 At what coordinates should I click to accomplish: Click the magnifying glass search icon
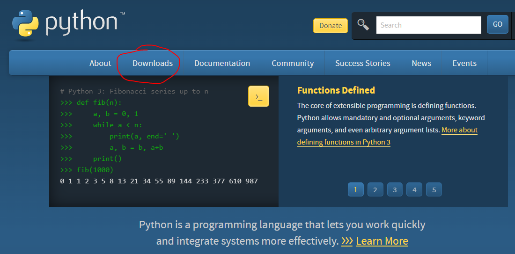click(x=363, y=25)
